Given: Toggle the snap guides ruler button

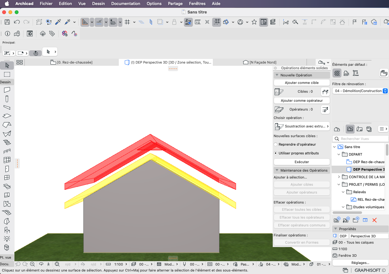Looking at the screenshot, I should (x=99, y=22).
